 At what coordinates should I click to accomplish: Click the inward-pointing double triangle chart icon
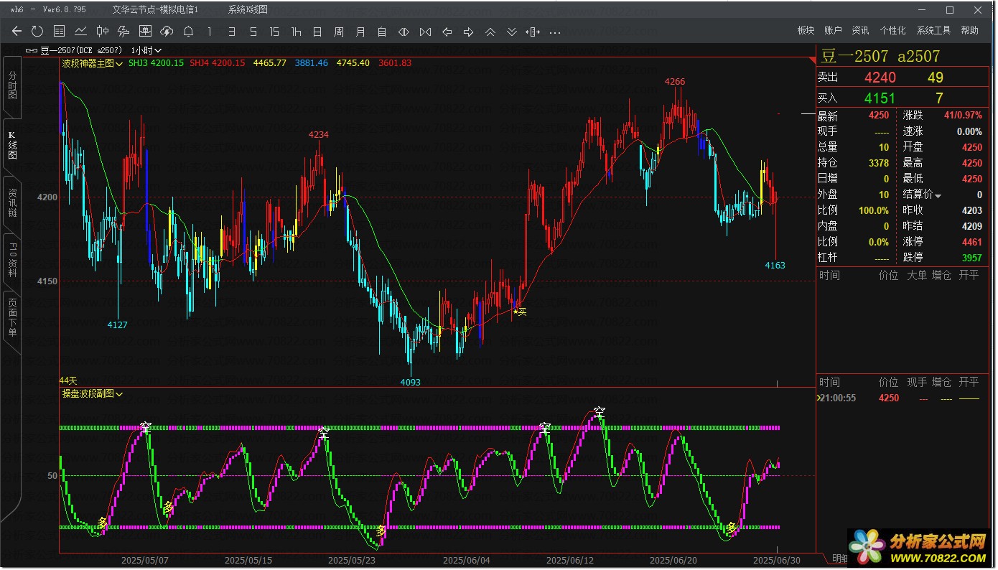(425, 32)
